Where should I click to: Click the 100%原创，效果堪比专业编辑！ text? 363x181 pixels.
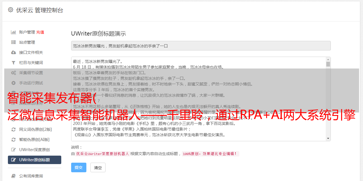pos(211,154)
